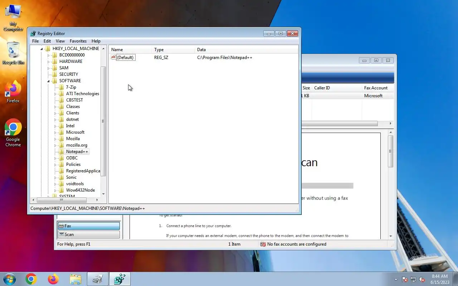Collapse the HKEY_LOCAL_MACHINE tree node

click(x=42, y=49)
